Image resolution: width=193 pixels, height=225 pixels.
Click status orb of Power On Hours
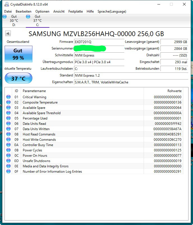click(x=8, y=155)
